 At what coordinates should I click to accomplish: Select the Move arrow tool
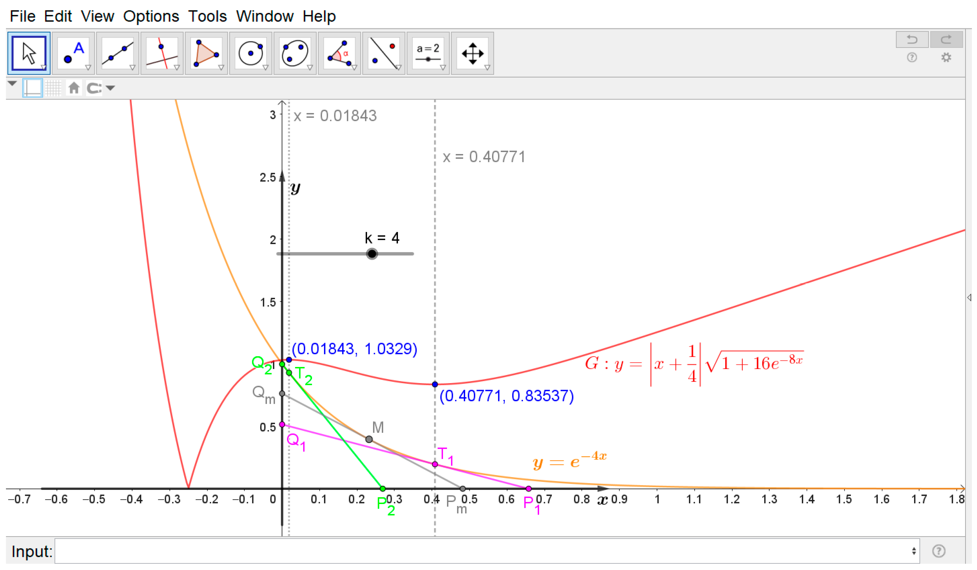(x=29, y=54)
